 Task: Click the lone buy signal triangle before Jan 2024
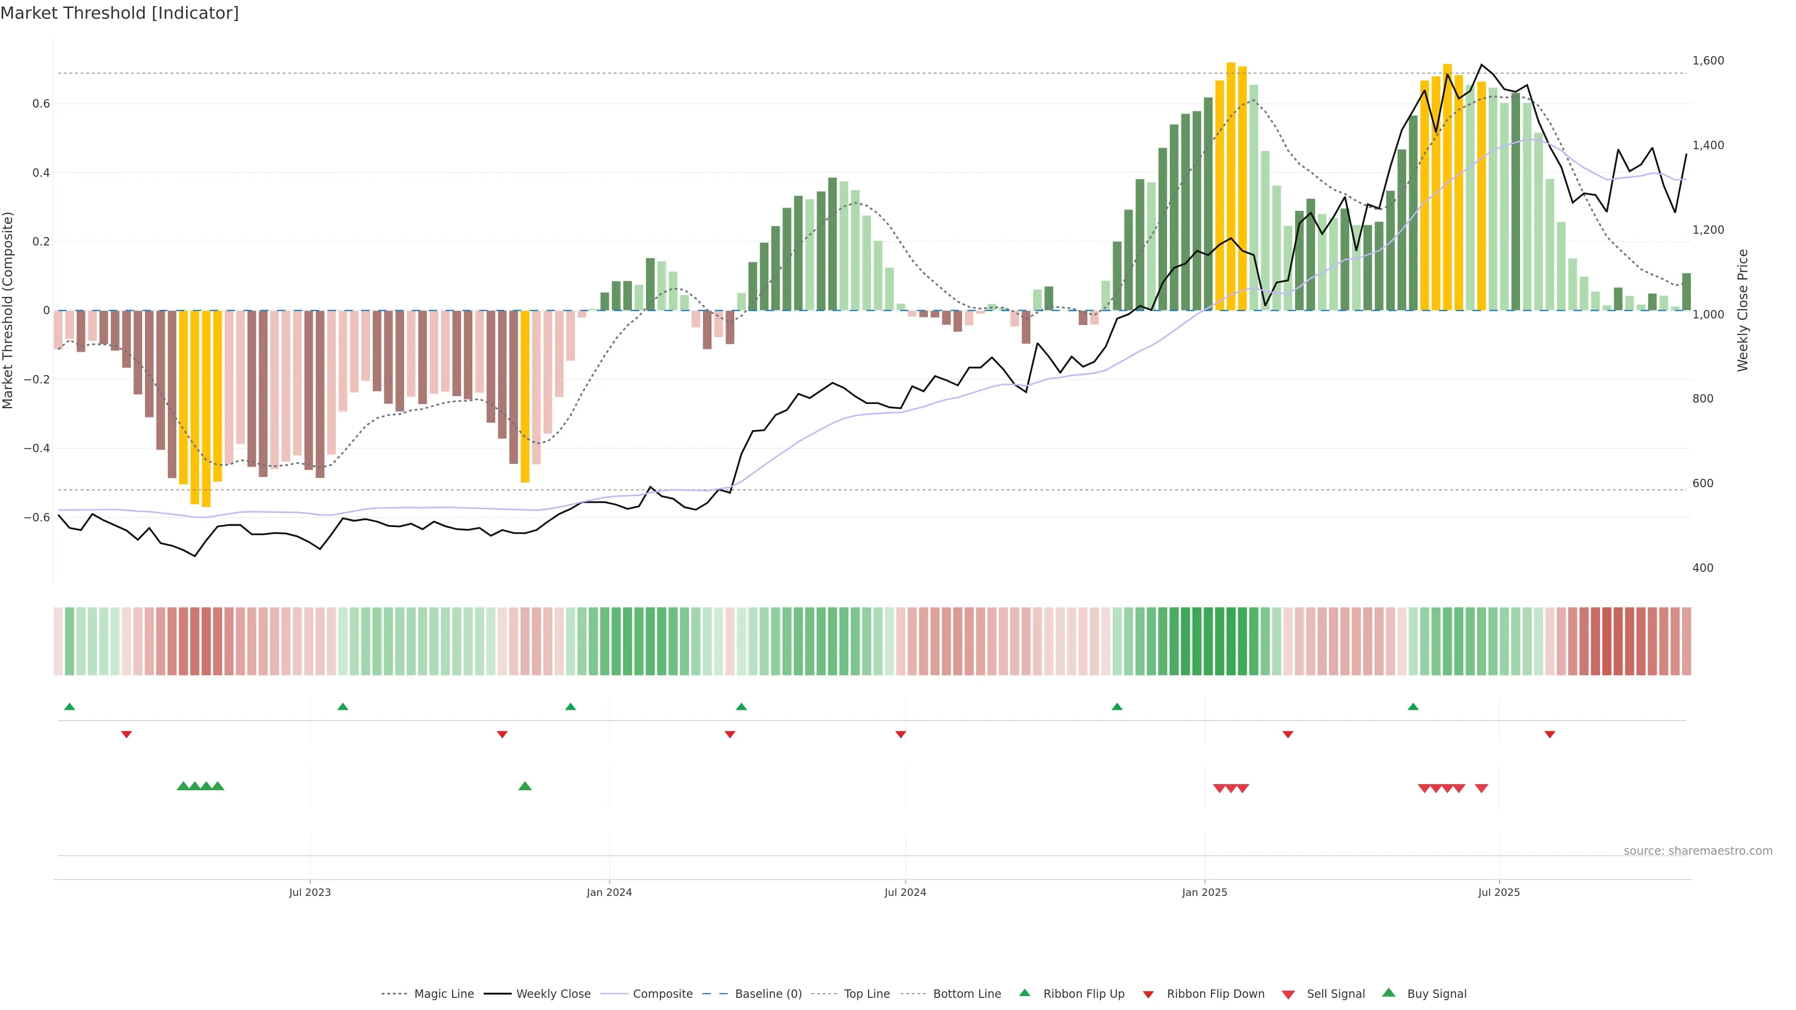coord(525,786)
